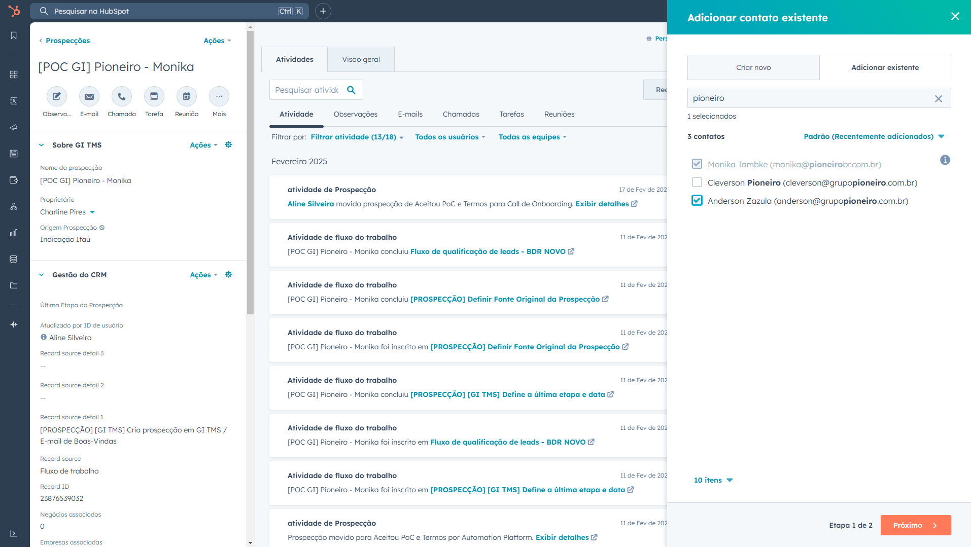The height and width of the screenshot is (547, 971).
Task: Compose an E-mail from the record
Action: click(89, 96)
